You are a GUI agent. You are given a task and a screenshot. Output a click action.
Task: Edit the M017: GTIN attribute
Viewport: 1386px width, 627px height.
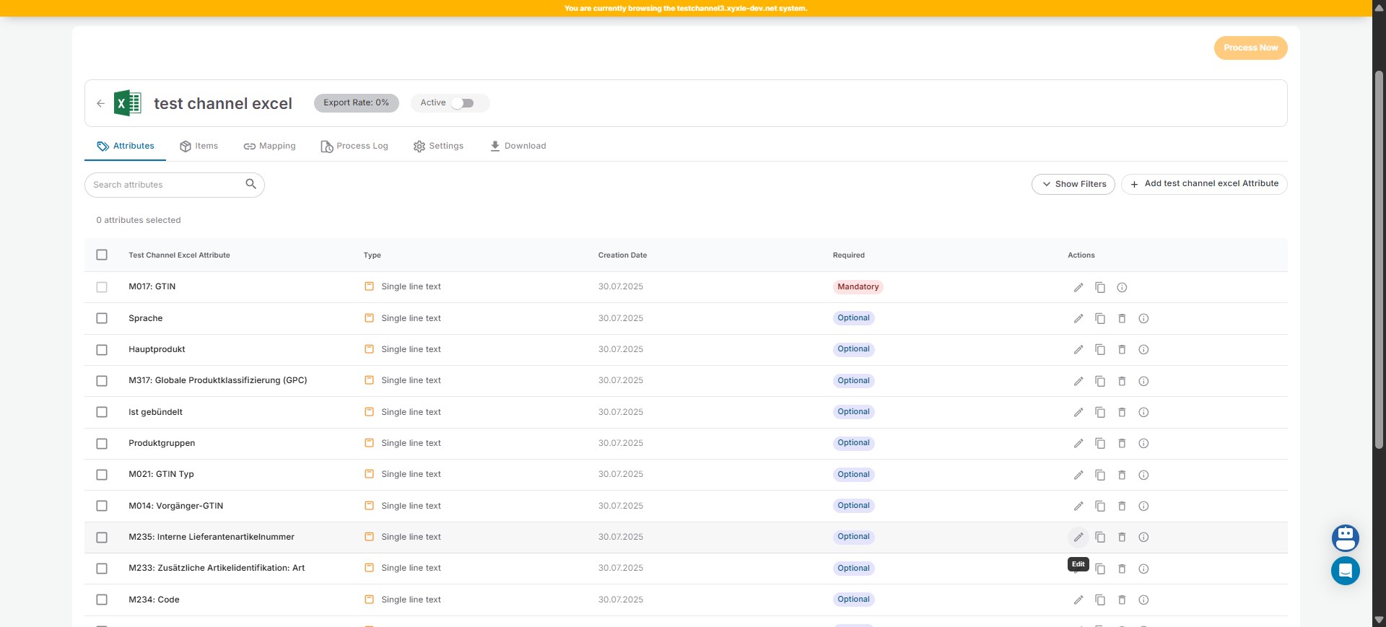[x=1078, y=287]
